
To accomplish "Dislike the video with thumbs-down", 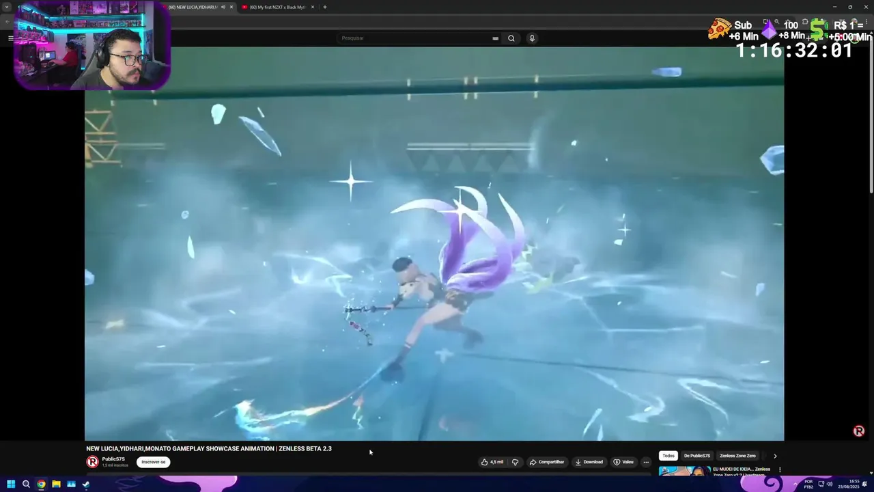I will click(x=516, y=462).
